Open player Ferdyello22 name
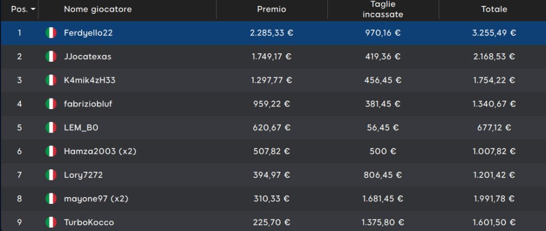The image size is (546, 231). (x=89, y=33)
